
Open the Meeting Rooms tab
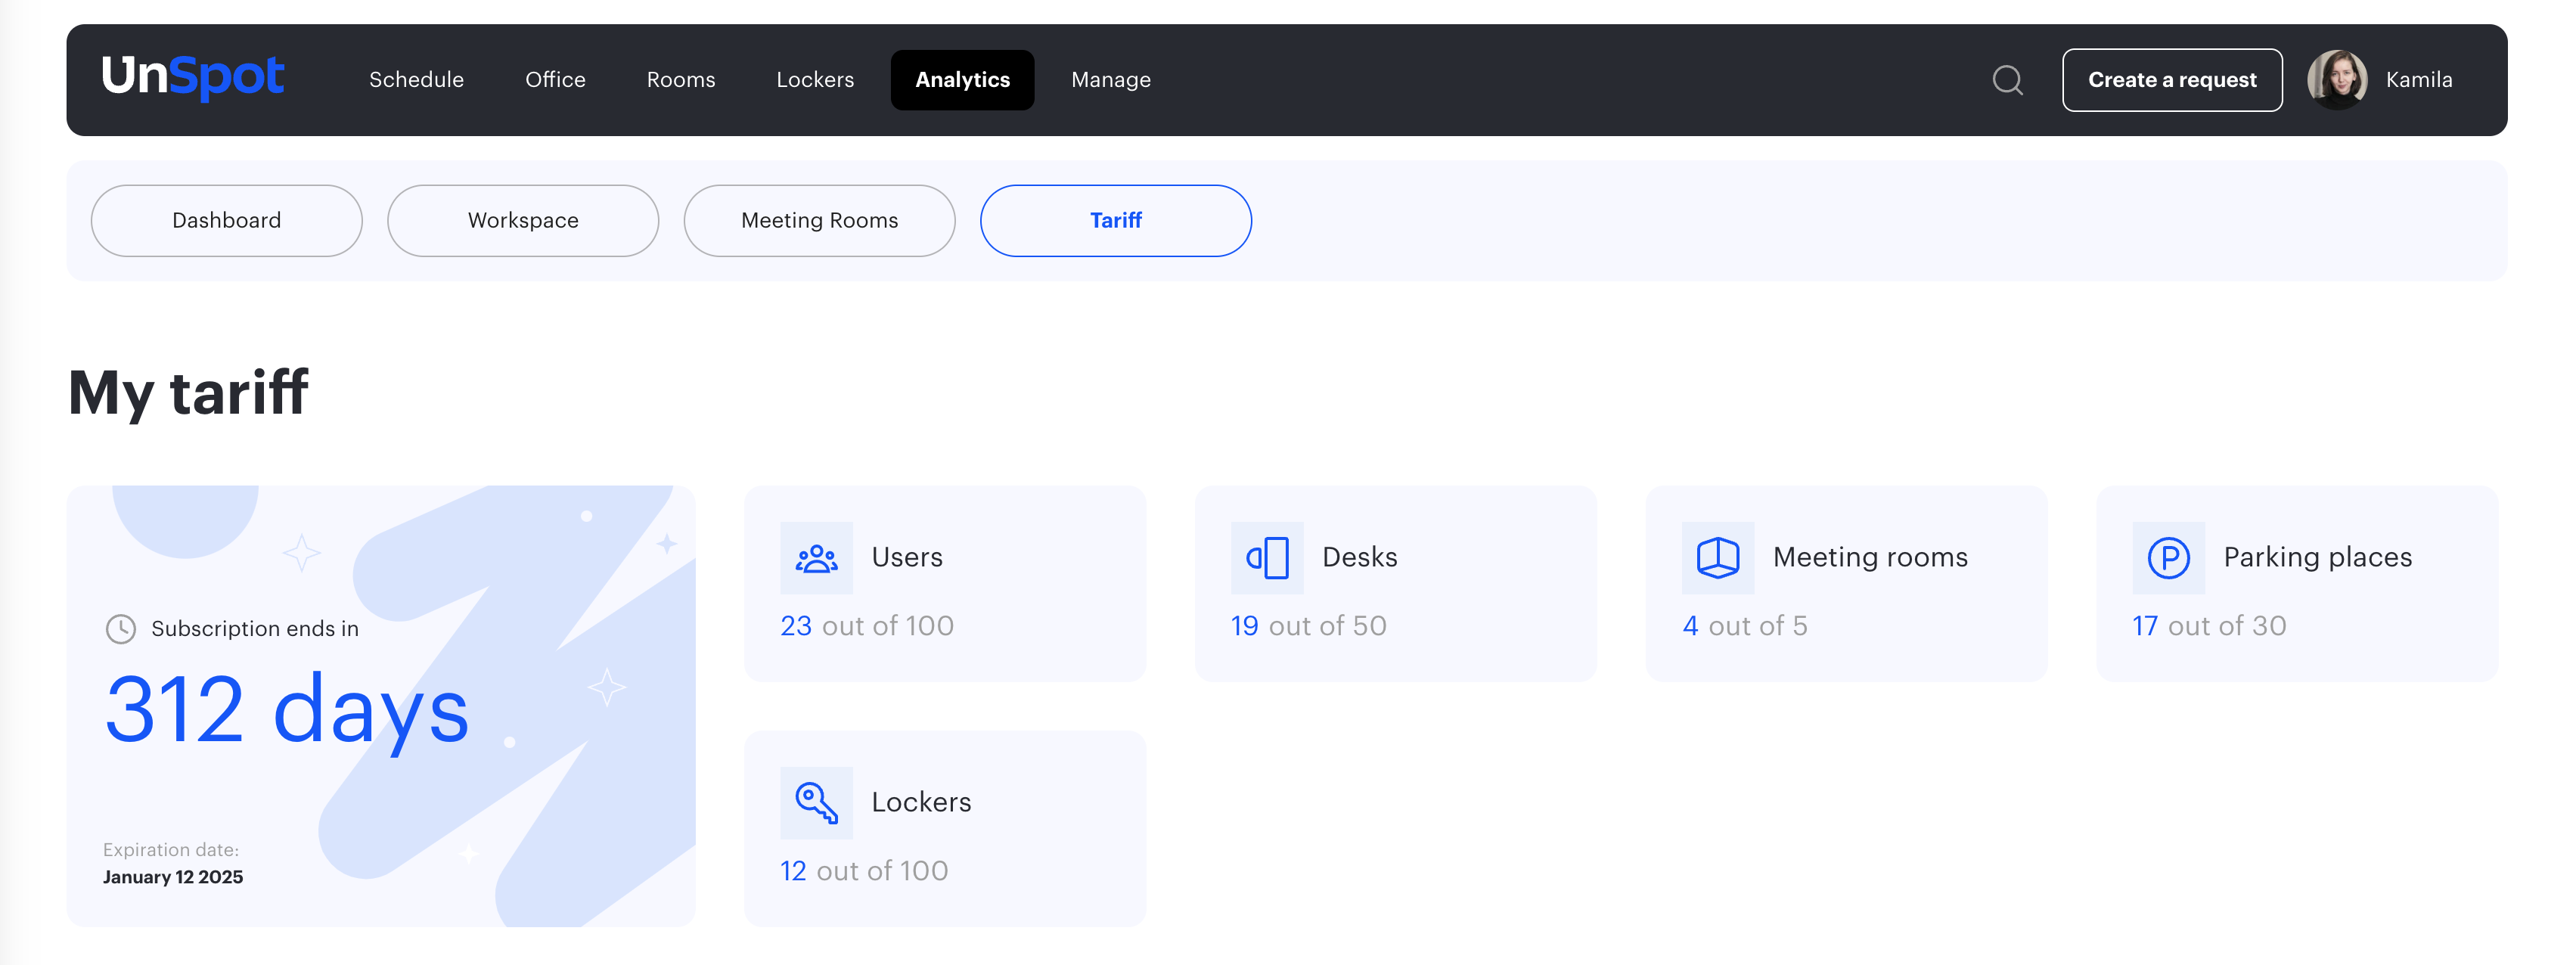point(819,220)
